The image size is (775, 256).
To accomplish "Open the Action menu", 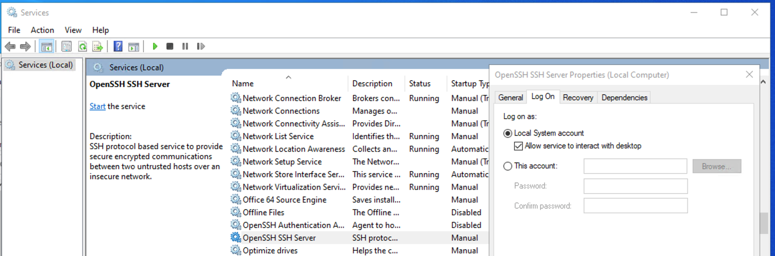I will tap(43, 30).
